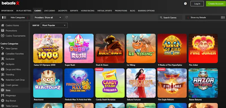Click the Slots reel icon
Viewport: 226px width, 108px height.
3,90
